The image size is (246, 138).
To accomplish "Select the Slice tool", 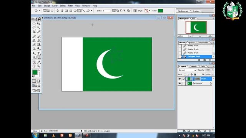I will point(38,31).
